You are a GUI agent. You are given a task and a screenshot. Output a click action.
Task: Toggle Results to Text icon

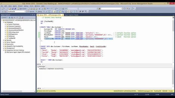click(66, 11)
